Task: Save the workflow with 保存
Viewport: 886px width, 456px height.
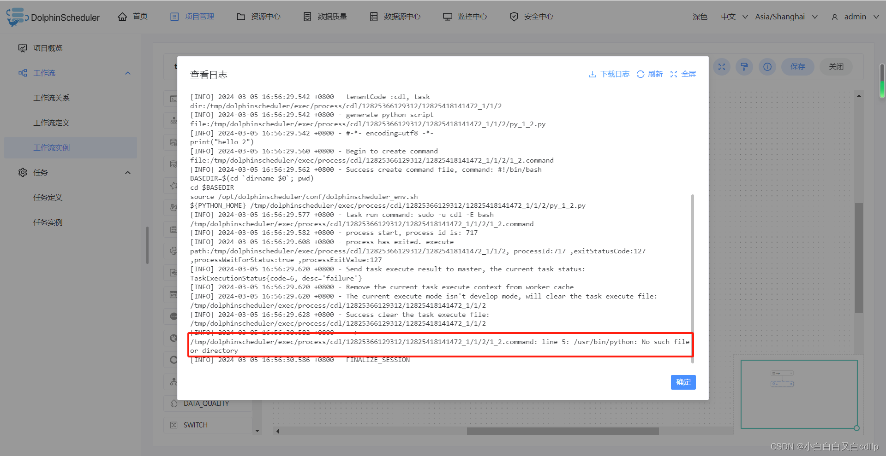Action: point(798,67)
